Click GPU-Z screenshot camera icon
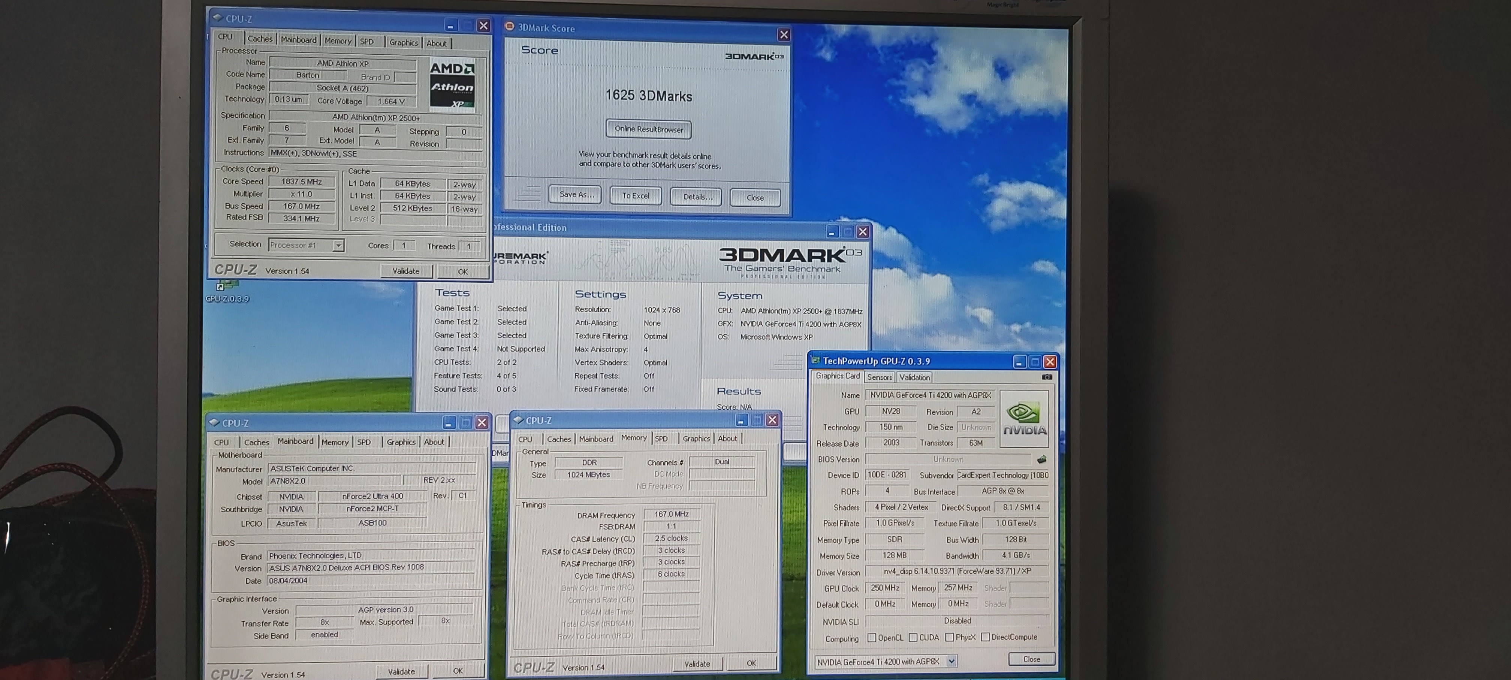The width and height of the screenshot is (1511, 680). coord(1046,377)
